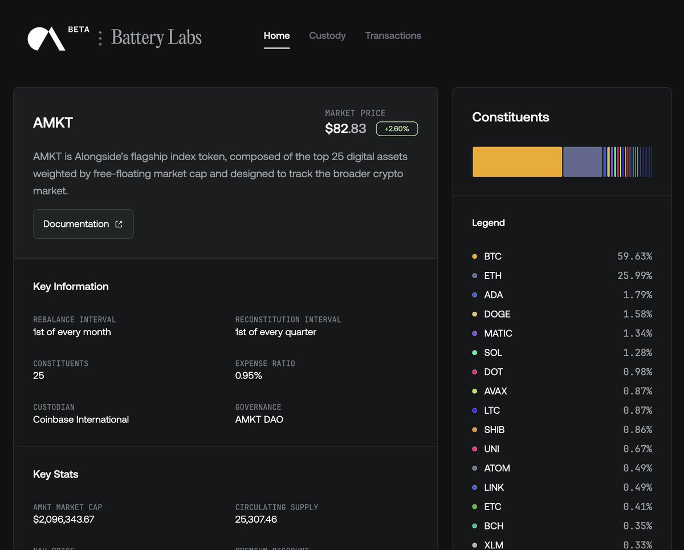The width and height of the screenshot is (684, 550).
Task: Click the 25.99% ETH weight value
Action: tap(634, 276)
